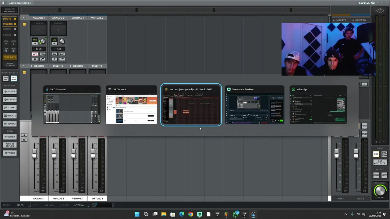Show the BROWSER panel
Screen dimensions: 390x219
(x=9, y=137)
